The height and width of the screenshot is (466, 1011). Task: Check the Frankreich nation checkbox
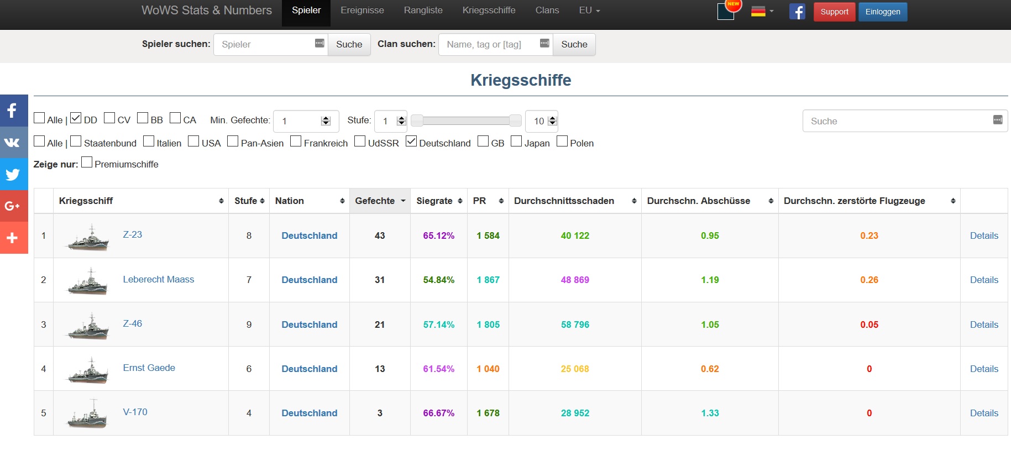296,141
